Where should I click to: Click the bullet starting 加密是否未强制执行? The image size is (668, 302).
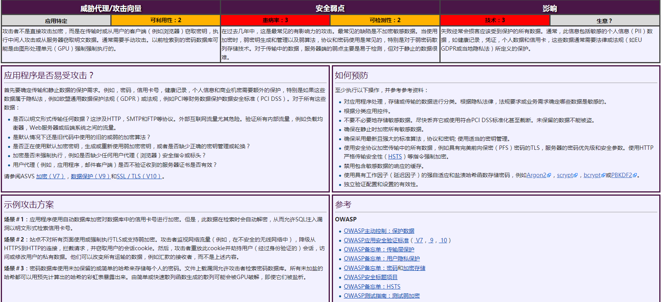[x=110, y=155]
